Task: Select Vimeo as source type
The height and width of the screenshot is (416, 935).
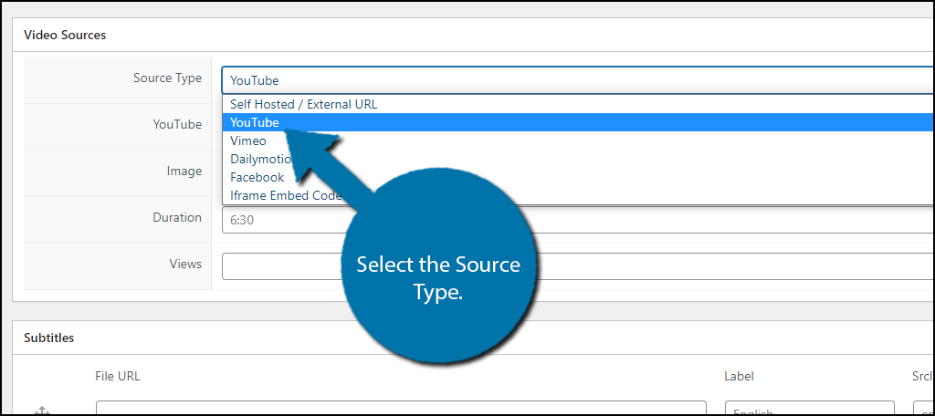Action: [577, 141]
